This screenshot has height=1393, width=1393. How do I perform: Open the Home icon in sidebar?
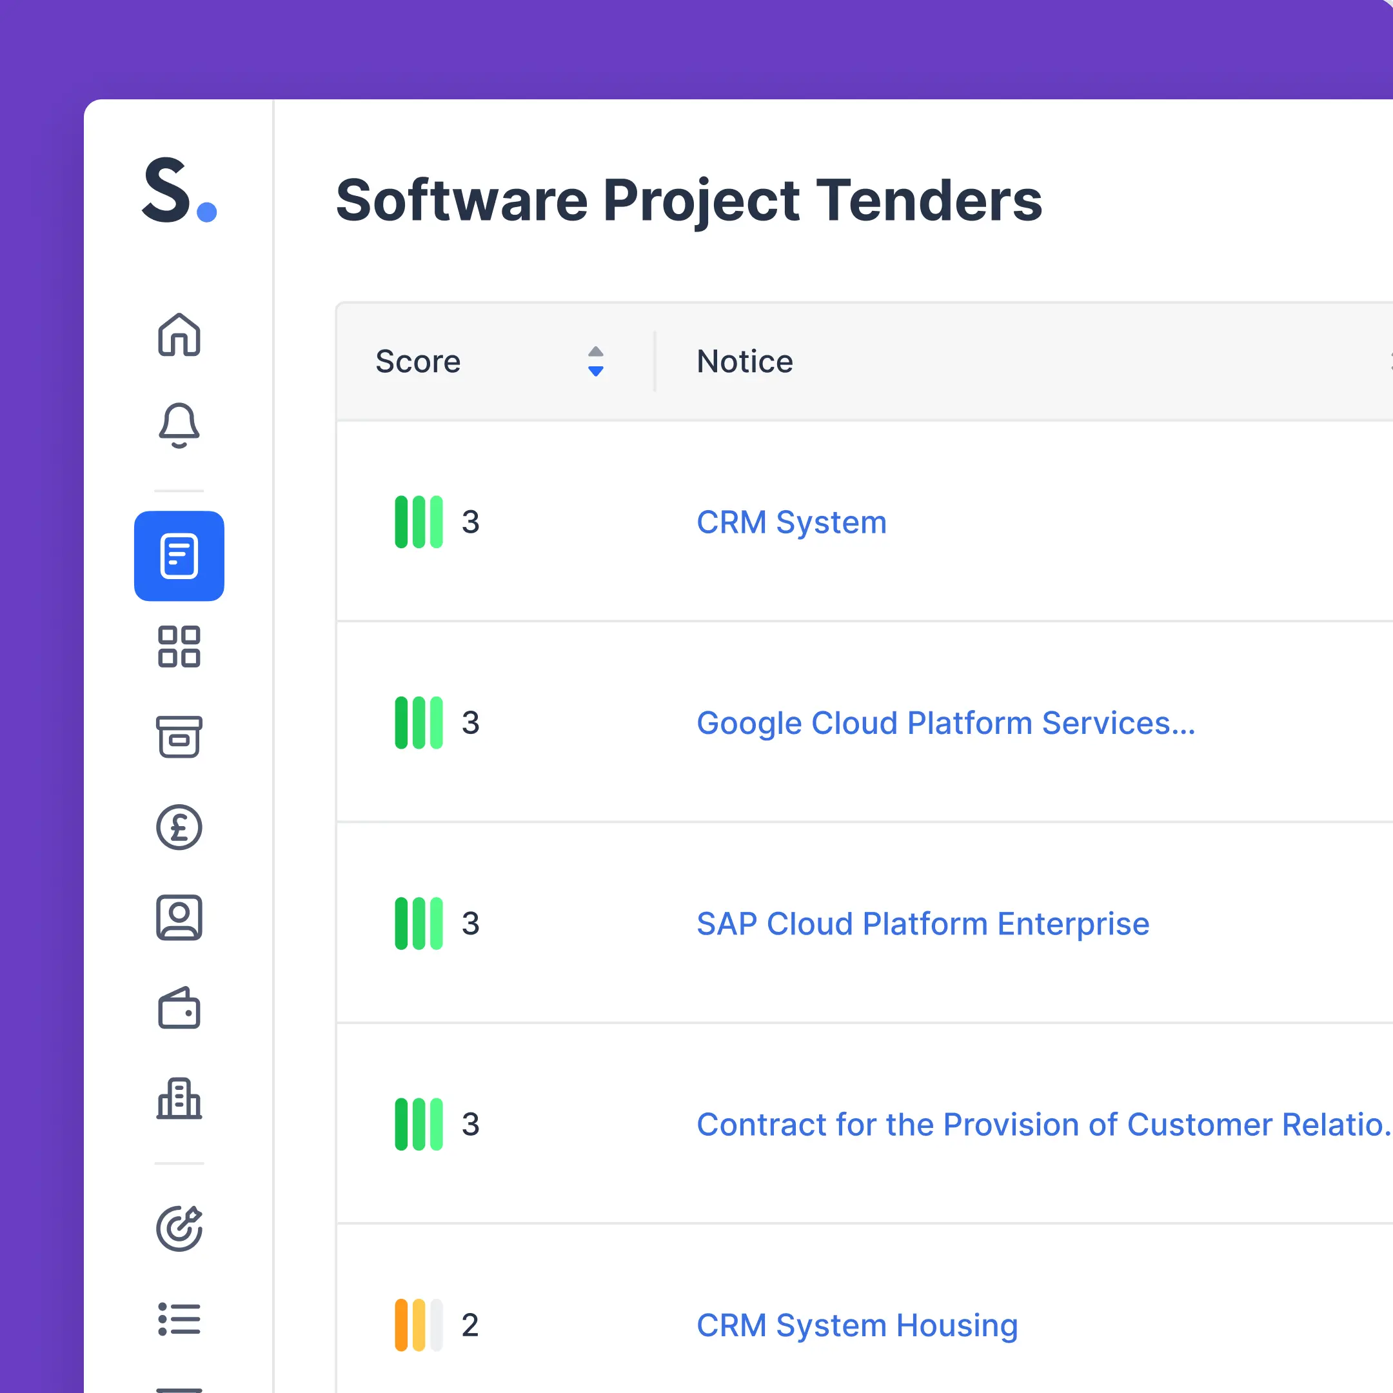[x=179, y=335]
